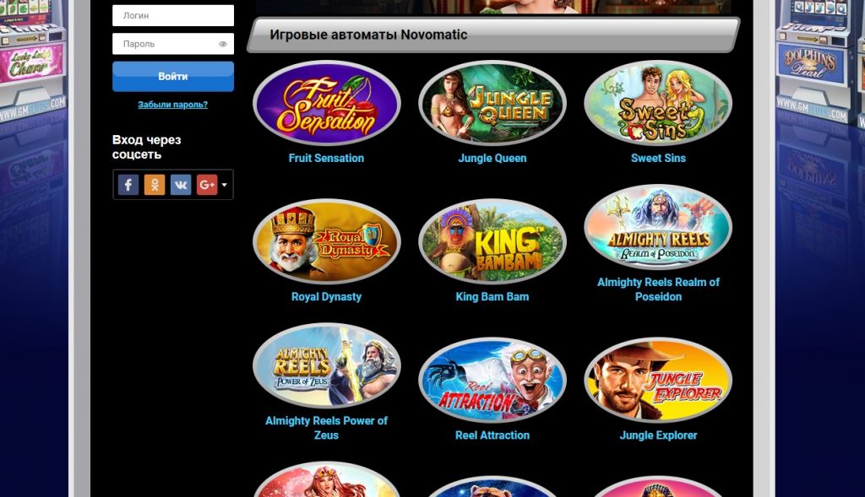
Task: Follow the Almighty Reels Realm of Poseidon link
Action: tap(658, 289)
